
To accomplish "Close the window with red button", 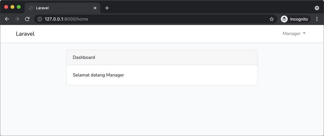I will tap(6, 7).
